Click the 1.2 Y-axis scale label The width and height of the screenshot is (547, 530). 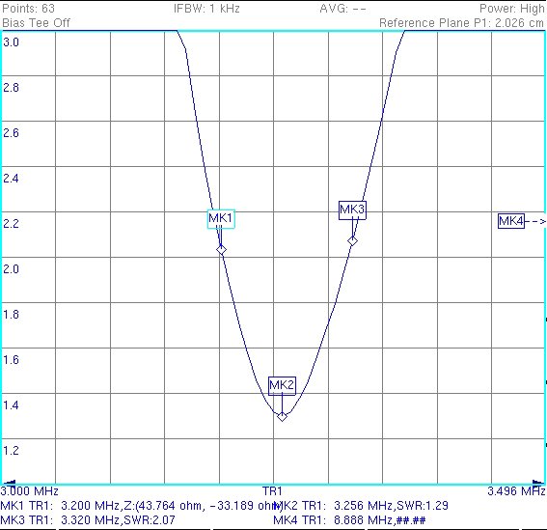[11, 451]
